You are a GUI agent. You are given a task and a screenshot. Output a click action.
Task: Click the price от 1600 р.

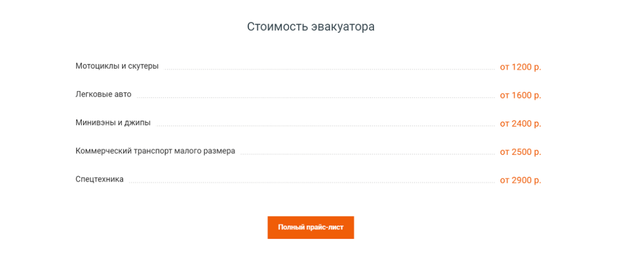pos(521,95)
